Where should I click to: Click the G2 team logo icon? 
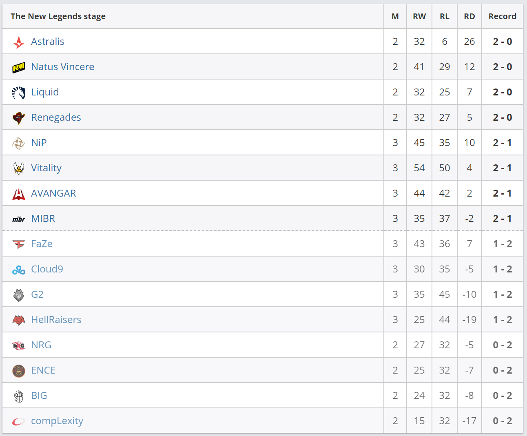(19, 295)
